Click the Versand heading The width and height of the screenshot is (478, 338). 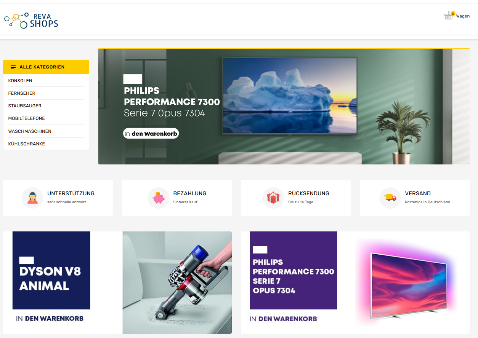(x=418, y=193)
